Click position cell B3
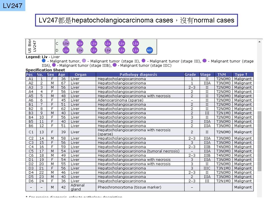 click(x=31, y=113)
